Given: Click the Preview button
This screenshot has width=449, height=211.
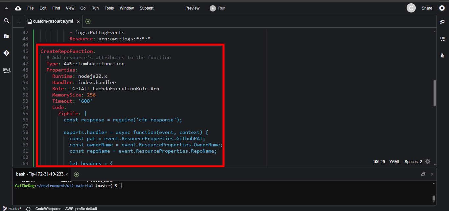Looking at the screenshot, I should pyautogui.click(x=192, y=8).
